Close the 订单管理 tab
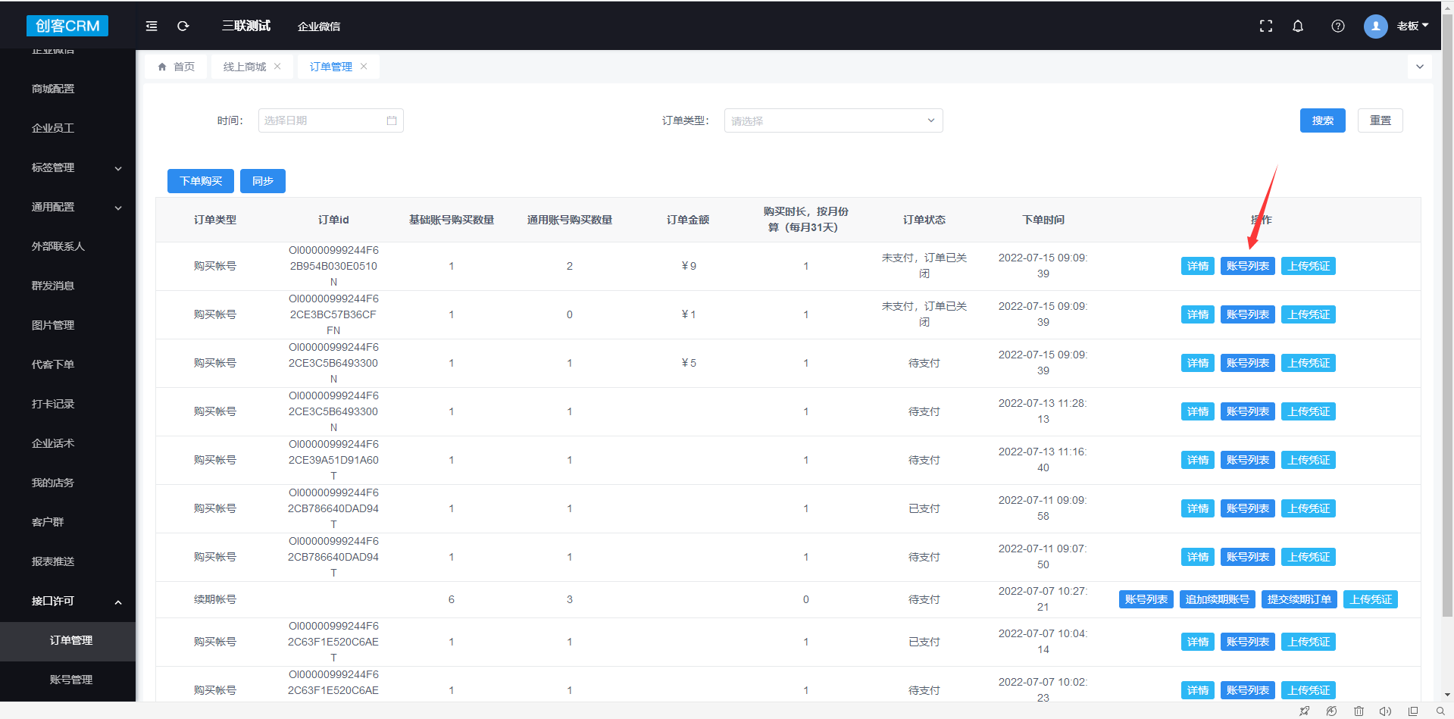1454x719 pixels. 364,67
